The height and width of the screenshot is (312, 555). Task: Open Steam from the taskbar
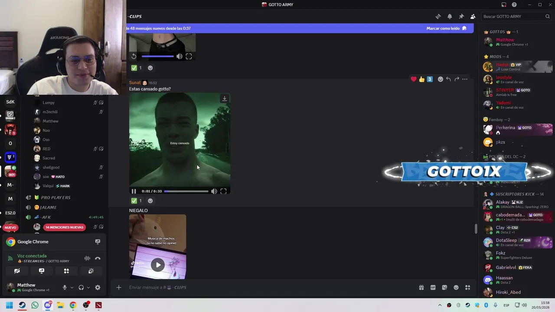pos(22,305)
